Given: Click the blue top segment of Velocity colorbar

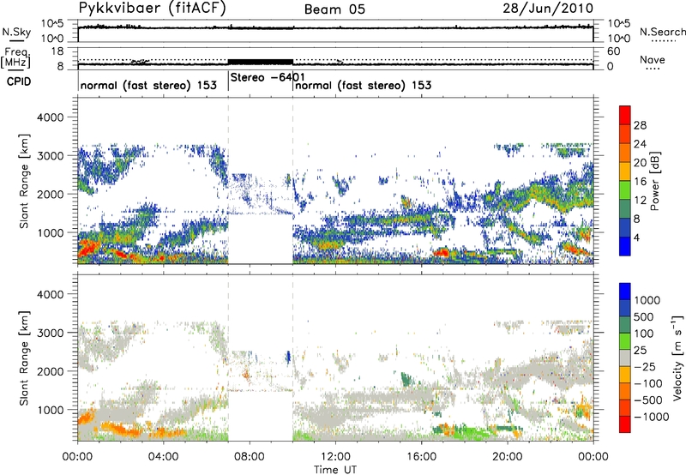Looking at the screenshot, I should [x=625, y=292].
